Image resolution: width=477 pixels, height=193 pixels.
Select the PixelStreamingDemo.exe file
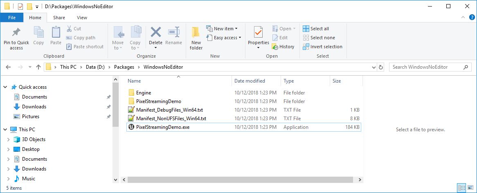click(163, 127)
